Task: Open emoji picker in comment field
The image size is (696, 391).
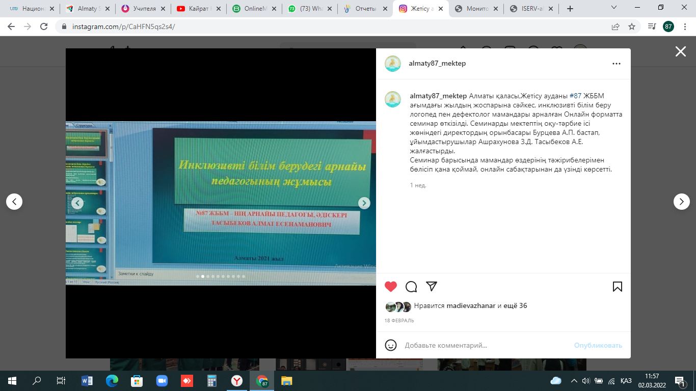Action: point(391,345)
